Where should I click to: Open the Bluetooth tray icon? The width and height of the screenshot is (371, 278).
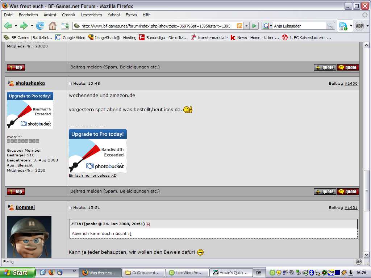(x=311, y=273)
